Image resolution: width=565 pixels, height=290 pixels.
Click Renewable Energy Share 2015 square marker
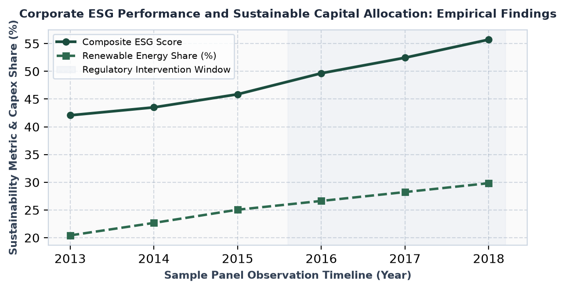[x=238, y=210]
